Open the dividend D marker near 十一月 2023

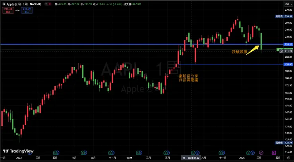point(113,153)
